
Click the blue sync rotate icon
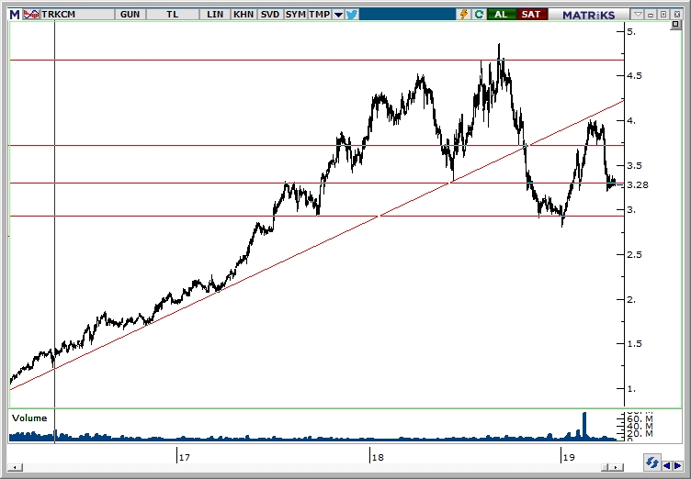pyautogui.click(x=651, y=463)
